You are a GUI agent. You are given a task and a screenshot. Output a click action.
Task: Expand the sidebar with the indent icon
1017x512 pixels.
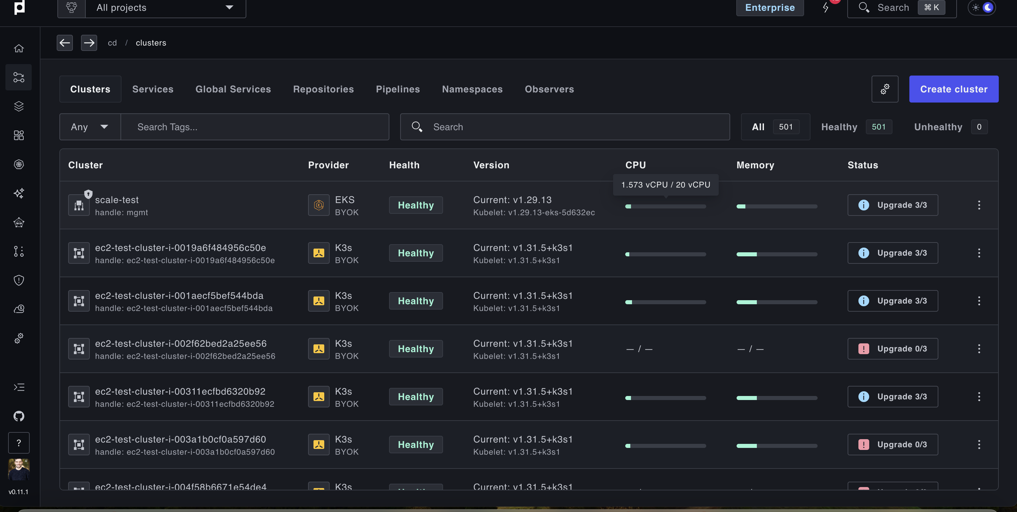[x=19, y=387]
